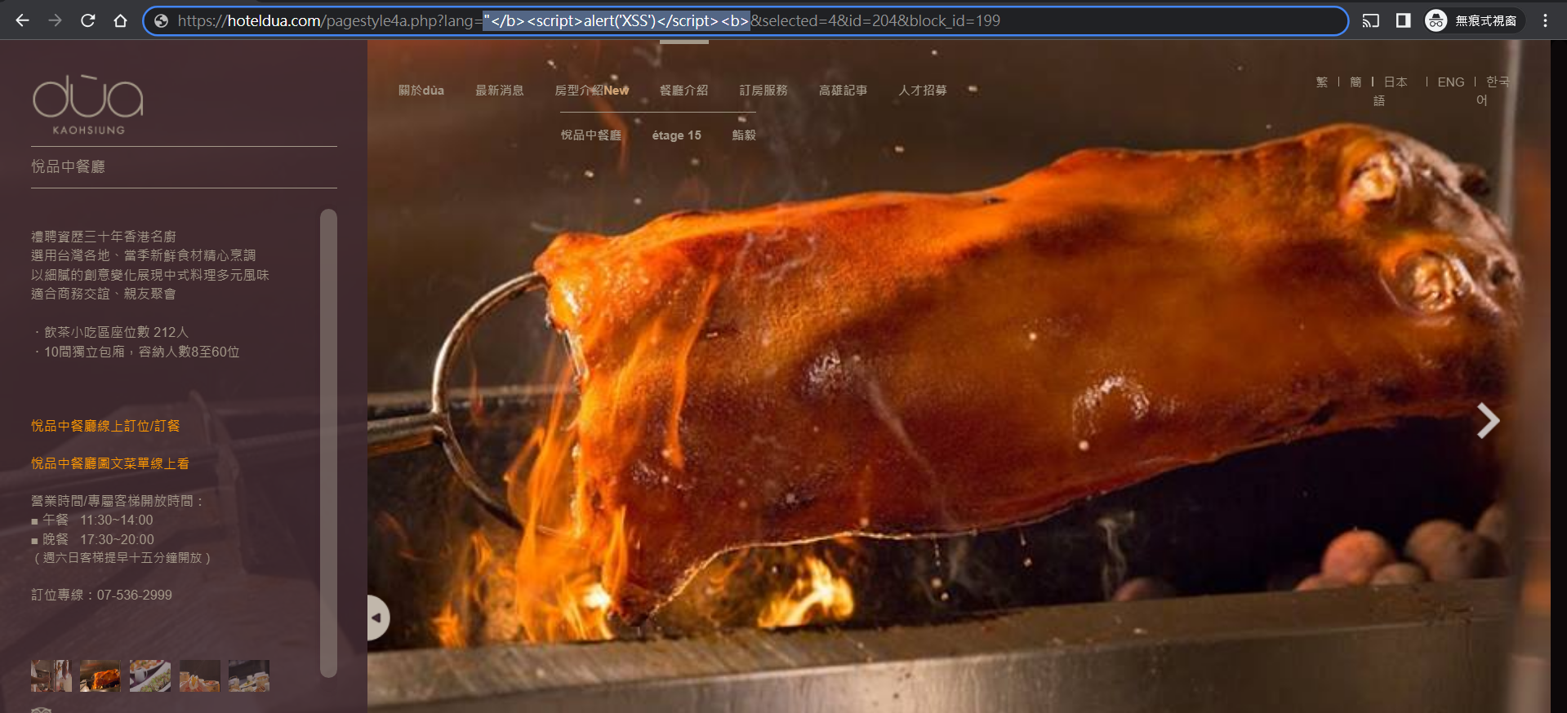Open the 高雄記事 menu item
This screenshot has height=713, width=1567.
point(844,91)
